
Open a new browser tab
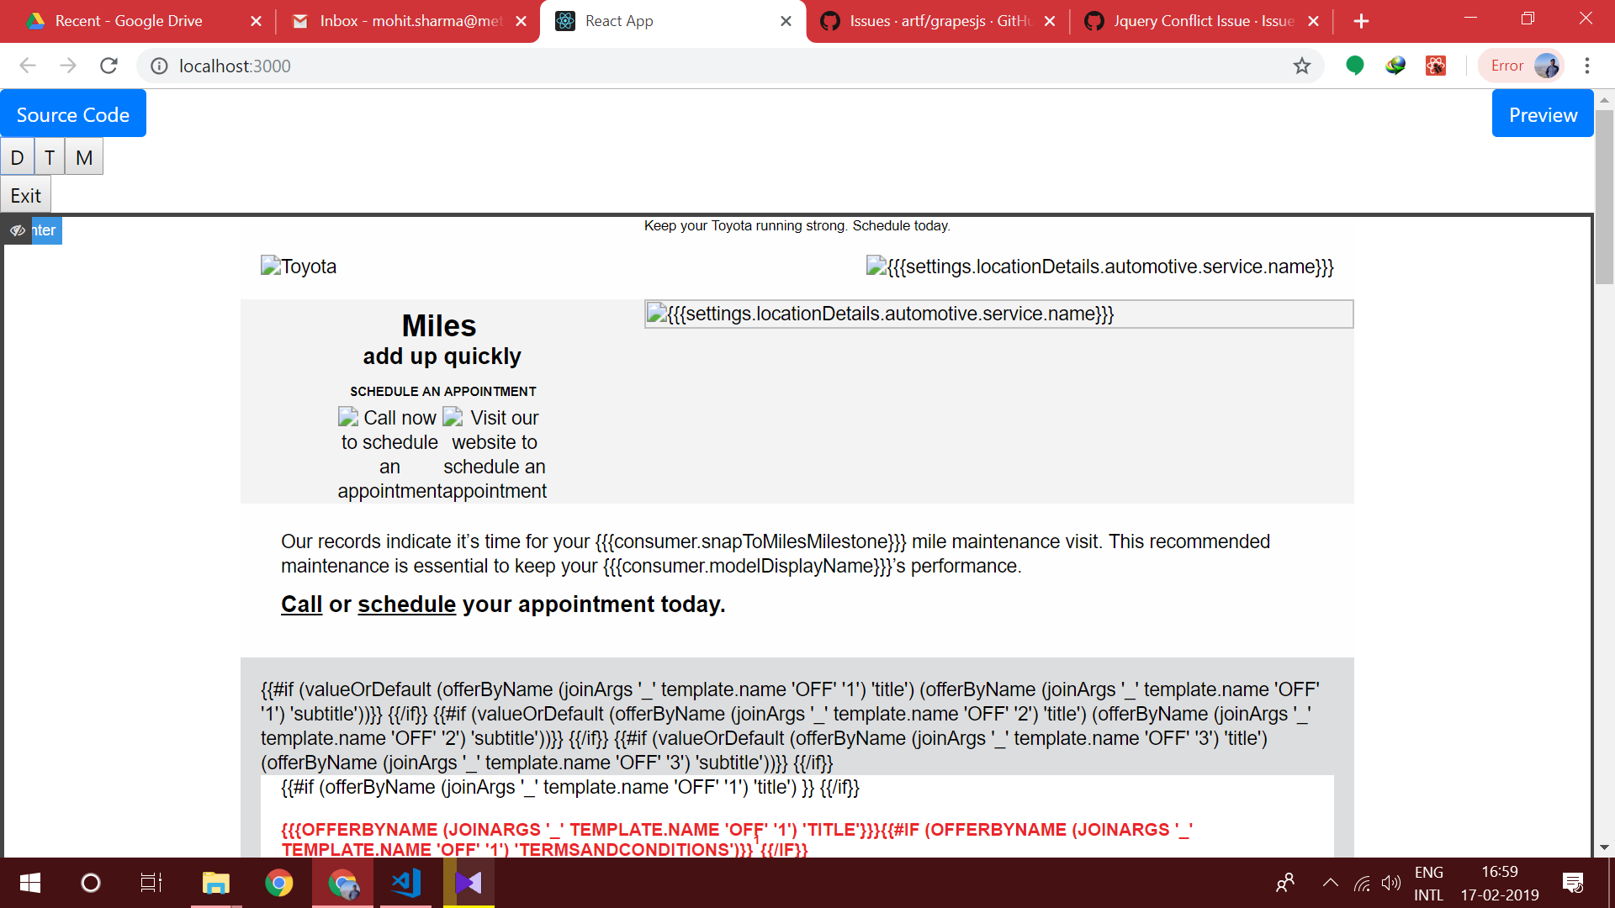pos(1361,21)
